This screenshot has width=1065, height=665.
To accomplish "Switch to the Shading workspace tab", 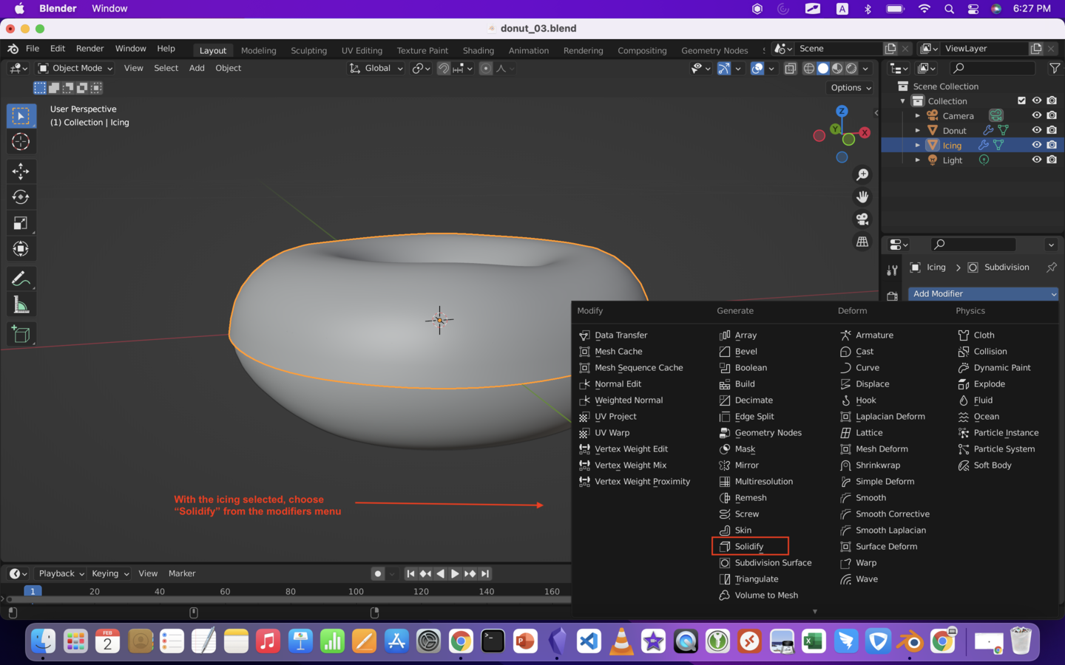I will [478, 50].
